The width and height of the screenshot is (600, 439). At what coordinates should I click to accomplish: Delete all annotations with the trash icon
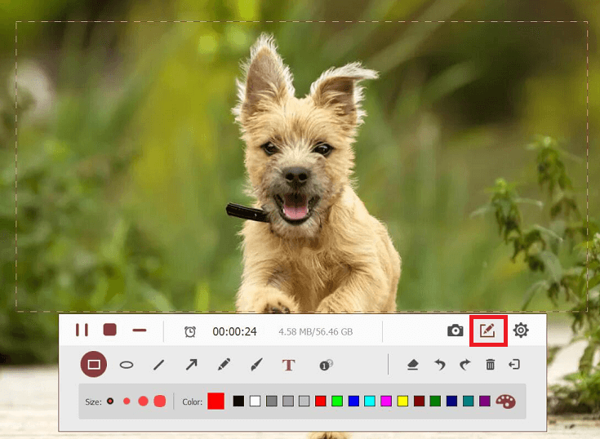pyautogui.click(x=490, y=365)
